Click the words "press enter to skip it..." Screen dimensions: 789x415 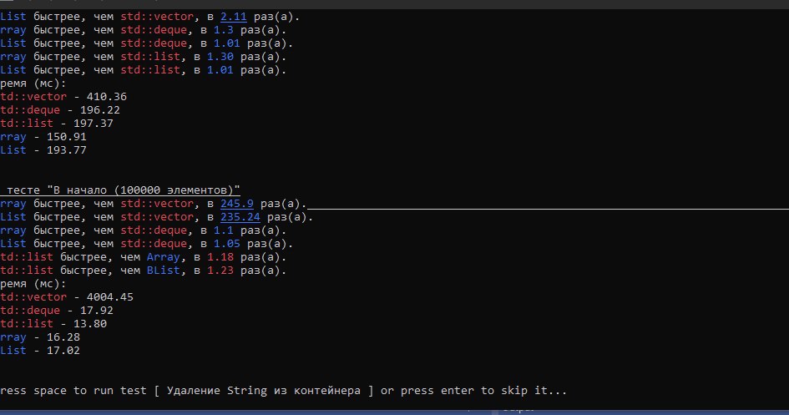tap(483, 390)
